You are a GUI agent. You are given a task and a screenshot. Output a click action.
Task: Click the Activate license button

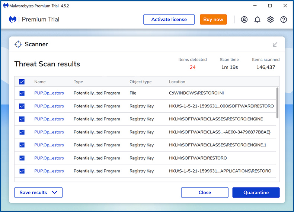[x=169, y=19]
